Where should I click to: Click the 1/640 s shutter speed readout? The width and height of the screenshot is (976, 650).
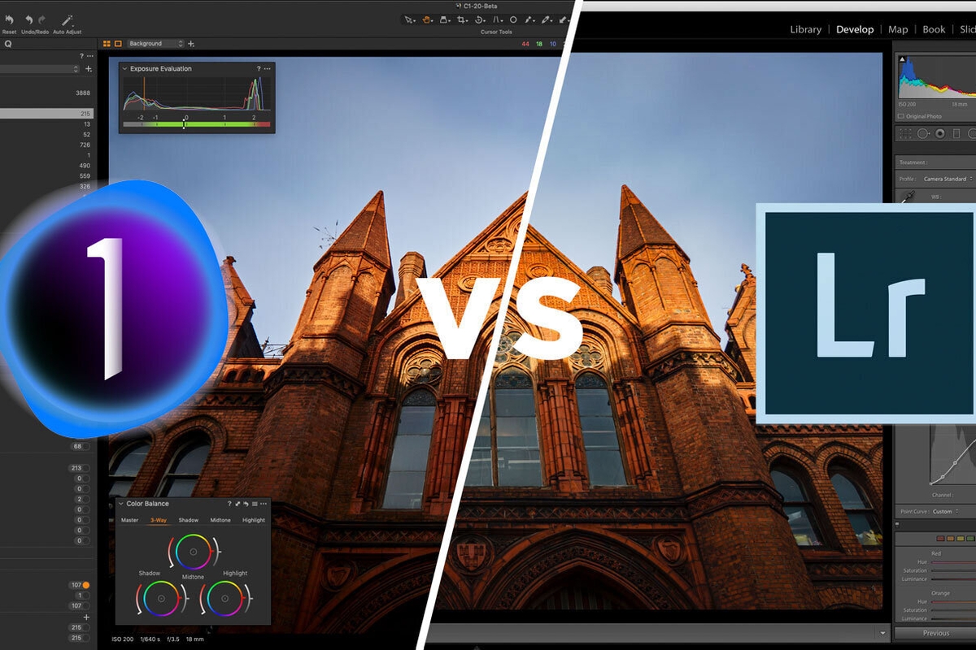click(x=151, y=639)
